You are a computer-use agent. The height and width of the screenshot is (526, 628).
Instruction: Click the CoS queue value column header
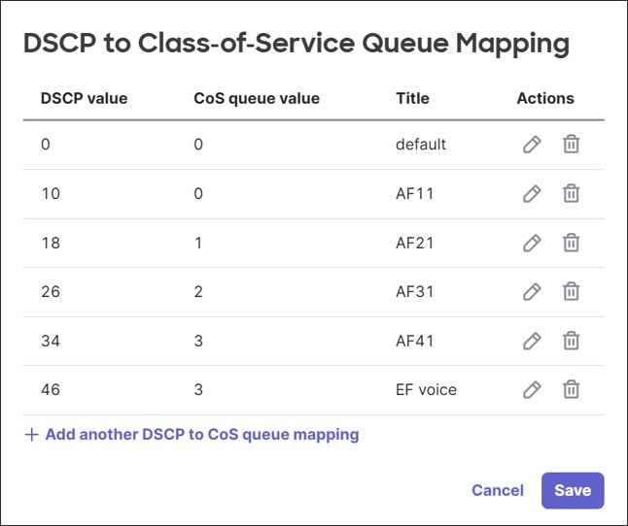(257, 98)
